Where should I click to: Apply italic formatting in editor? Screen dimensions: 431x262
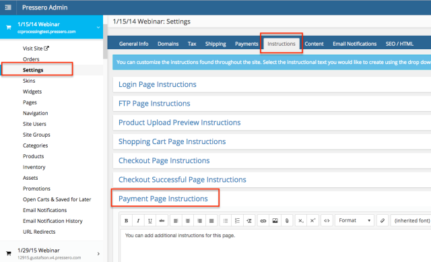138,220
